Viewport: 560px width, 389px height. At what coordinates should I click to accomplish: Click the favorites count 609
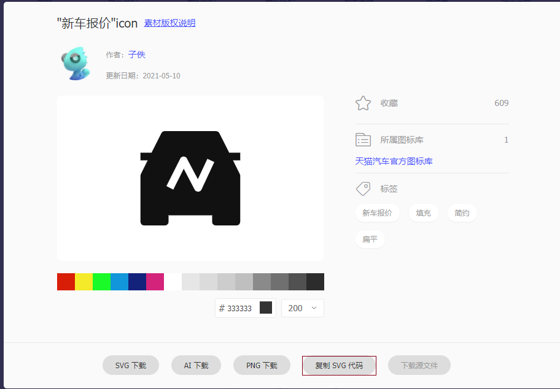(502, 103)
